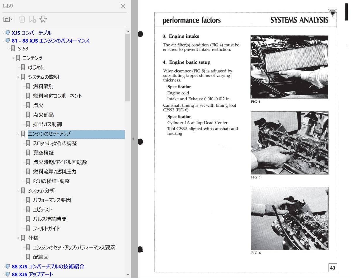Click the 'performance factors' page title
The height and width of the screenshot is (280, 351).
click(x=192, y=20)
